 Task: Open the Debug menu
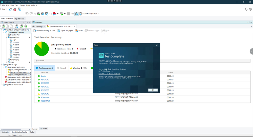22,5
